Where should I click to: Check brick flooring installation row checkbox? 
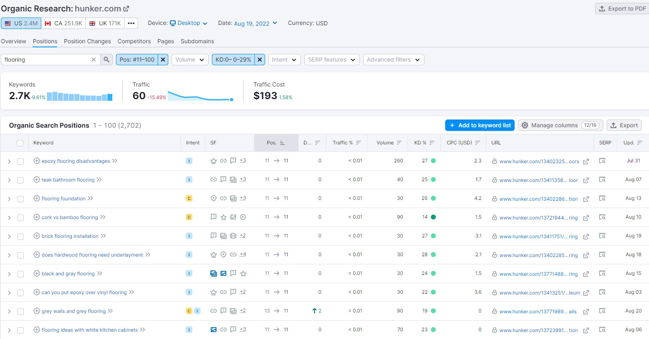(20, 237)
